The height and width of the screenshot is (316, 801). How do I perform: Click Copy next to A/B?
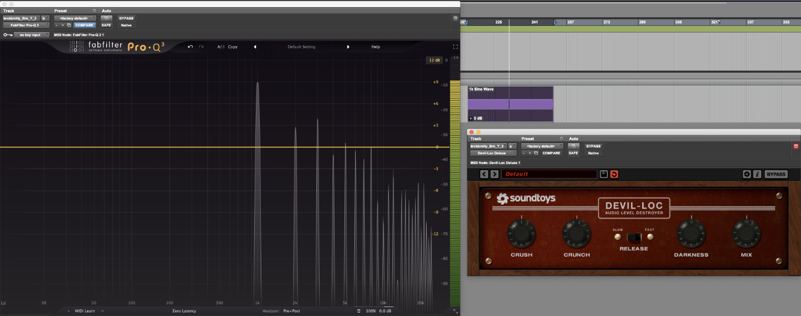[x=233, y=47]
